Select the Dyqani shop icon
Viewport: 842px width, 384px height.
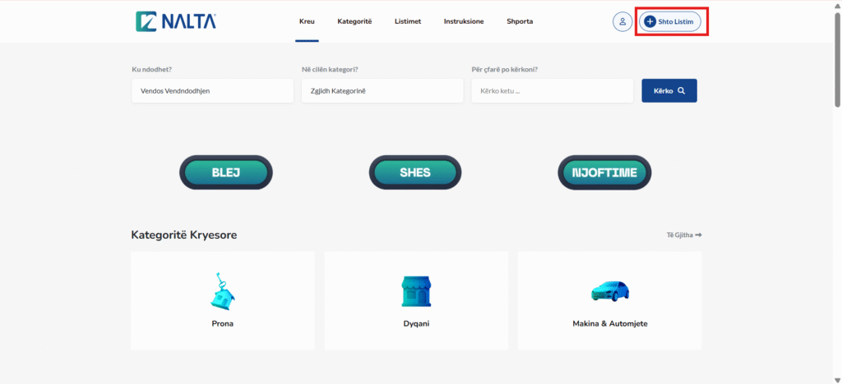(415, 291)
